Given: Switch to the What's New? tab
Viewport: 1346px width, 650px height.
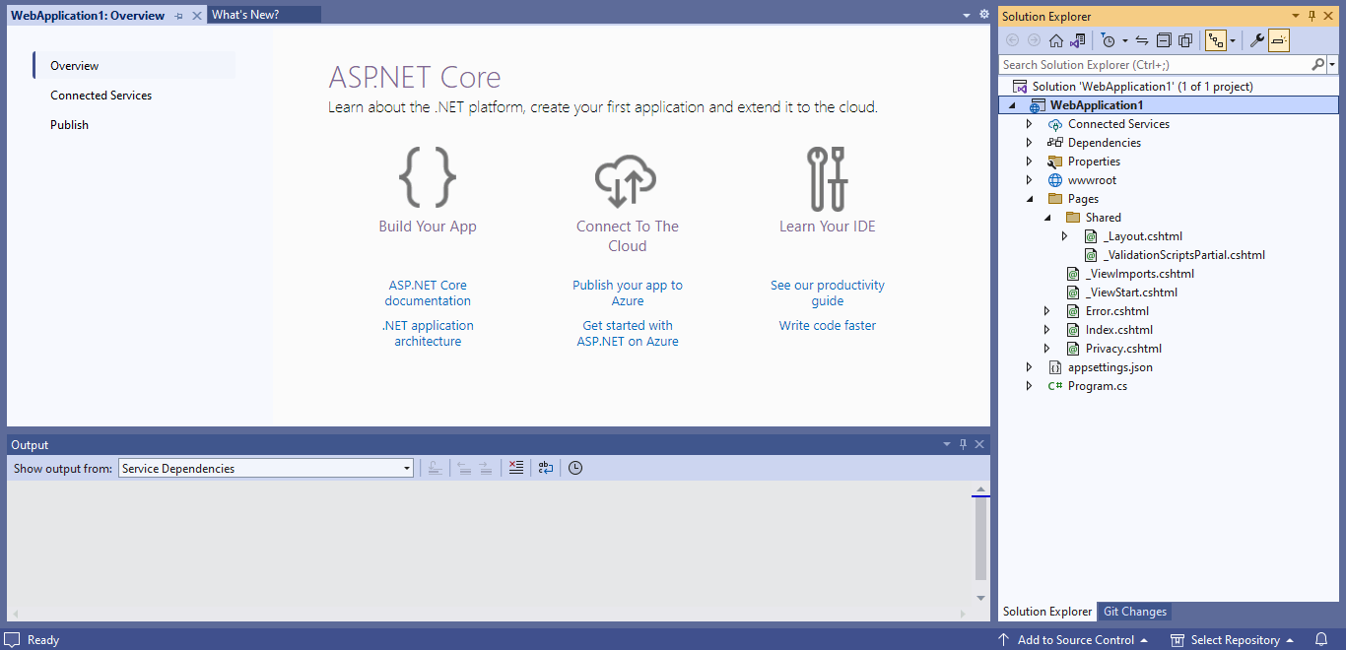Looking at the screenshot, I should point(245,15).
